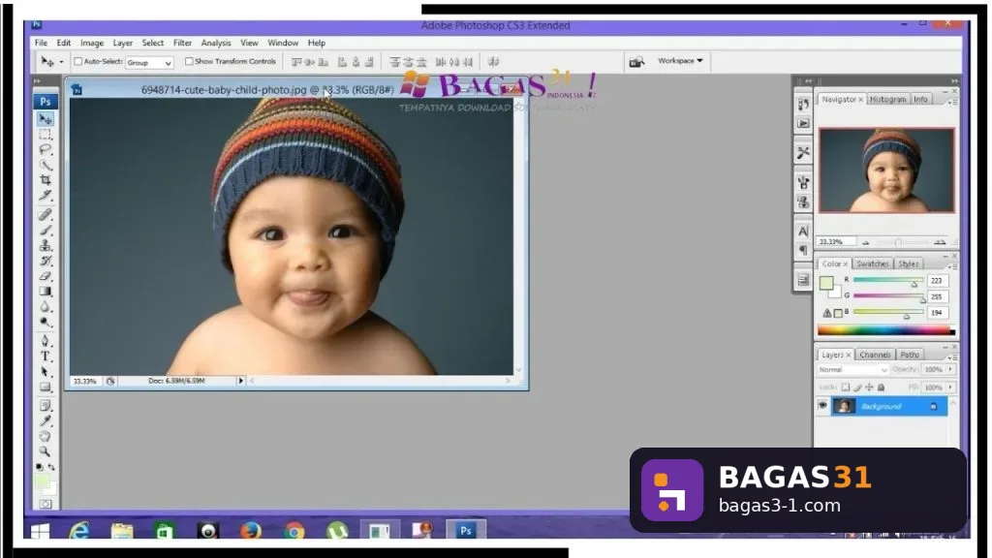Click the R value field 223
The width and height of the screenshot is (992, 558).
(x=937, y=280)
